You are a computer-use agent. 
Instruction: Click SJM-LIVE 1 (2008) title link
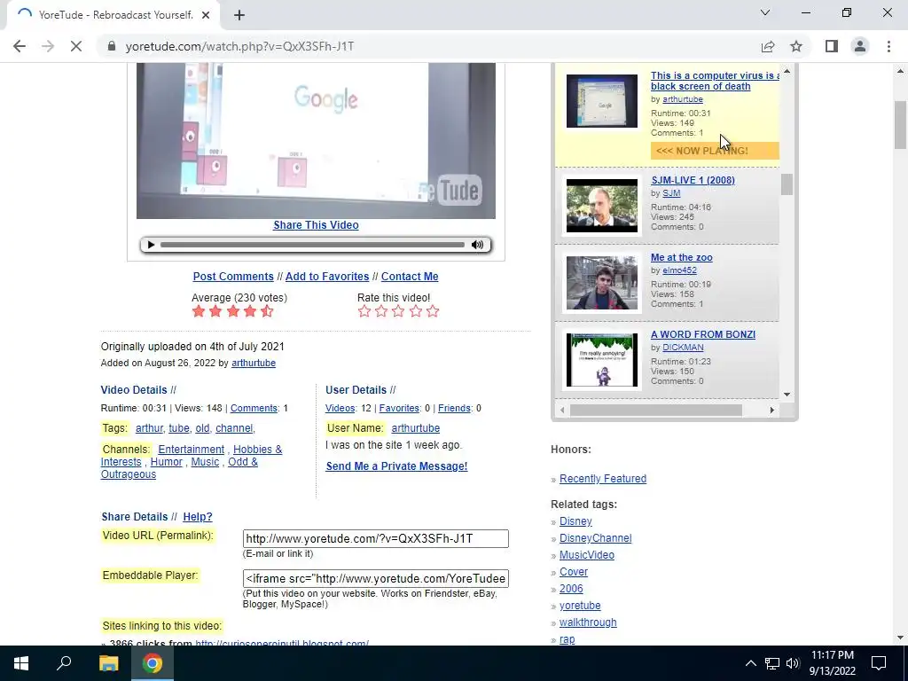click(693, 180)
